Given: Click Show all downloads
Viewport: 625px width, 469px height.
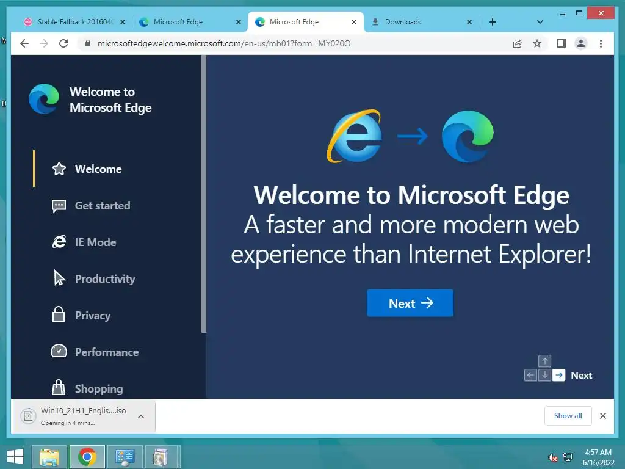Looking at the screenshot, I should tap(568, 416).
